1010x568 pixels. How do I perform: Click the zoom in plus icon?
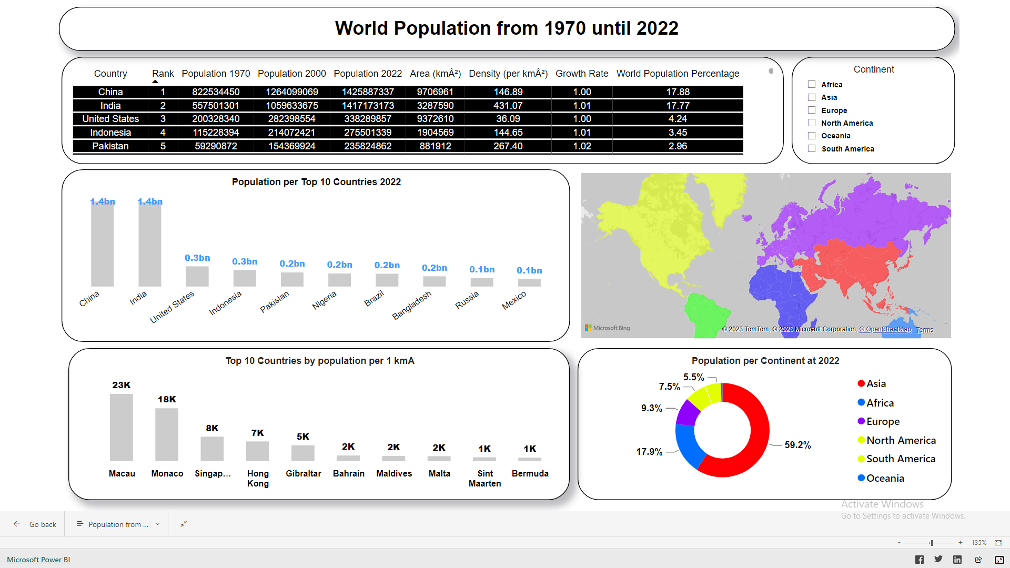click(961, 543)
